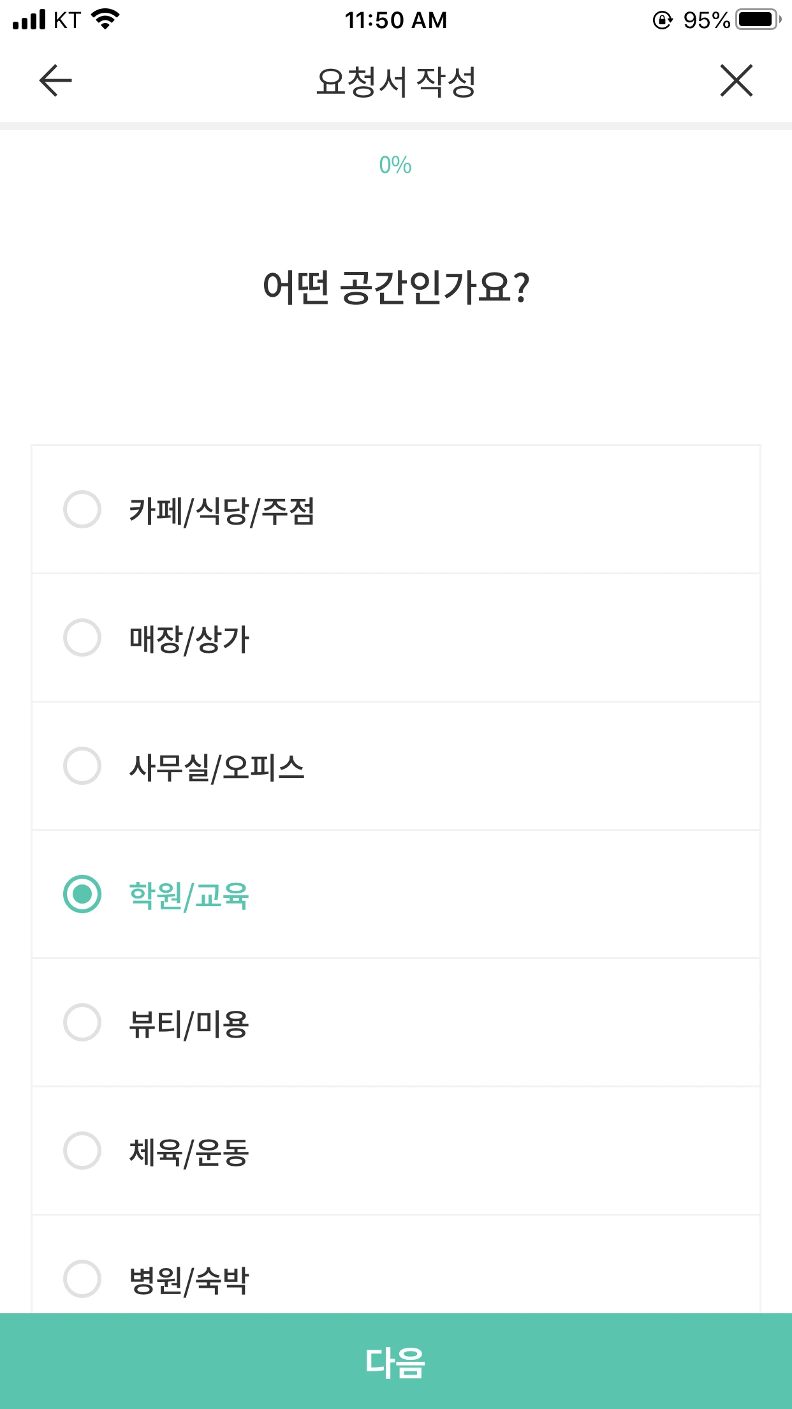The height and width of the screenshot is (1409, 792).
Task: Close the request form with X
Action: point(736,81)
